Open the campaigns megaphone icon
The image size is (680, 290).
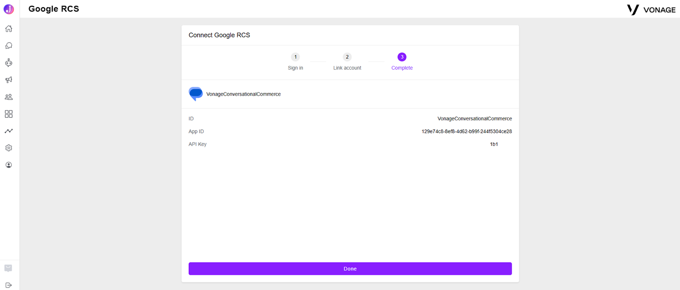[8, 80]
